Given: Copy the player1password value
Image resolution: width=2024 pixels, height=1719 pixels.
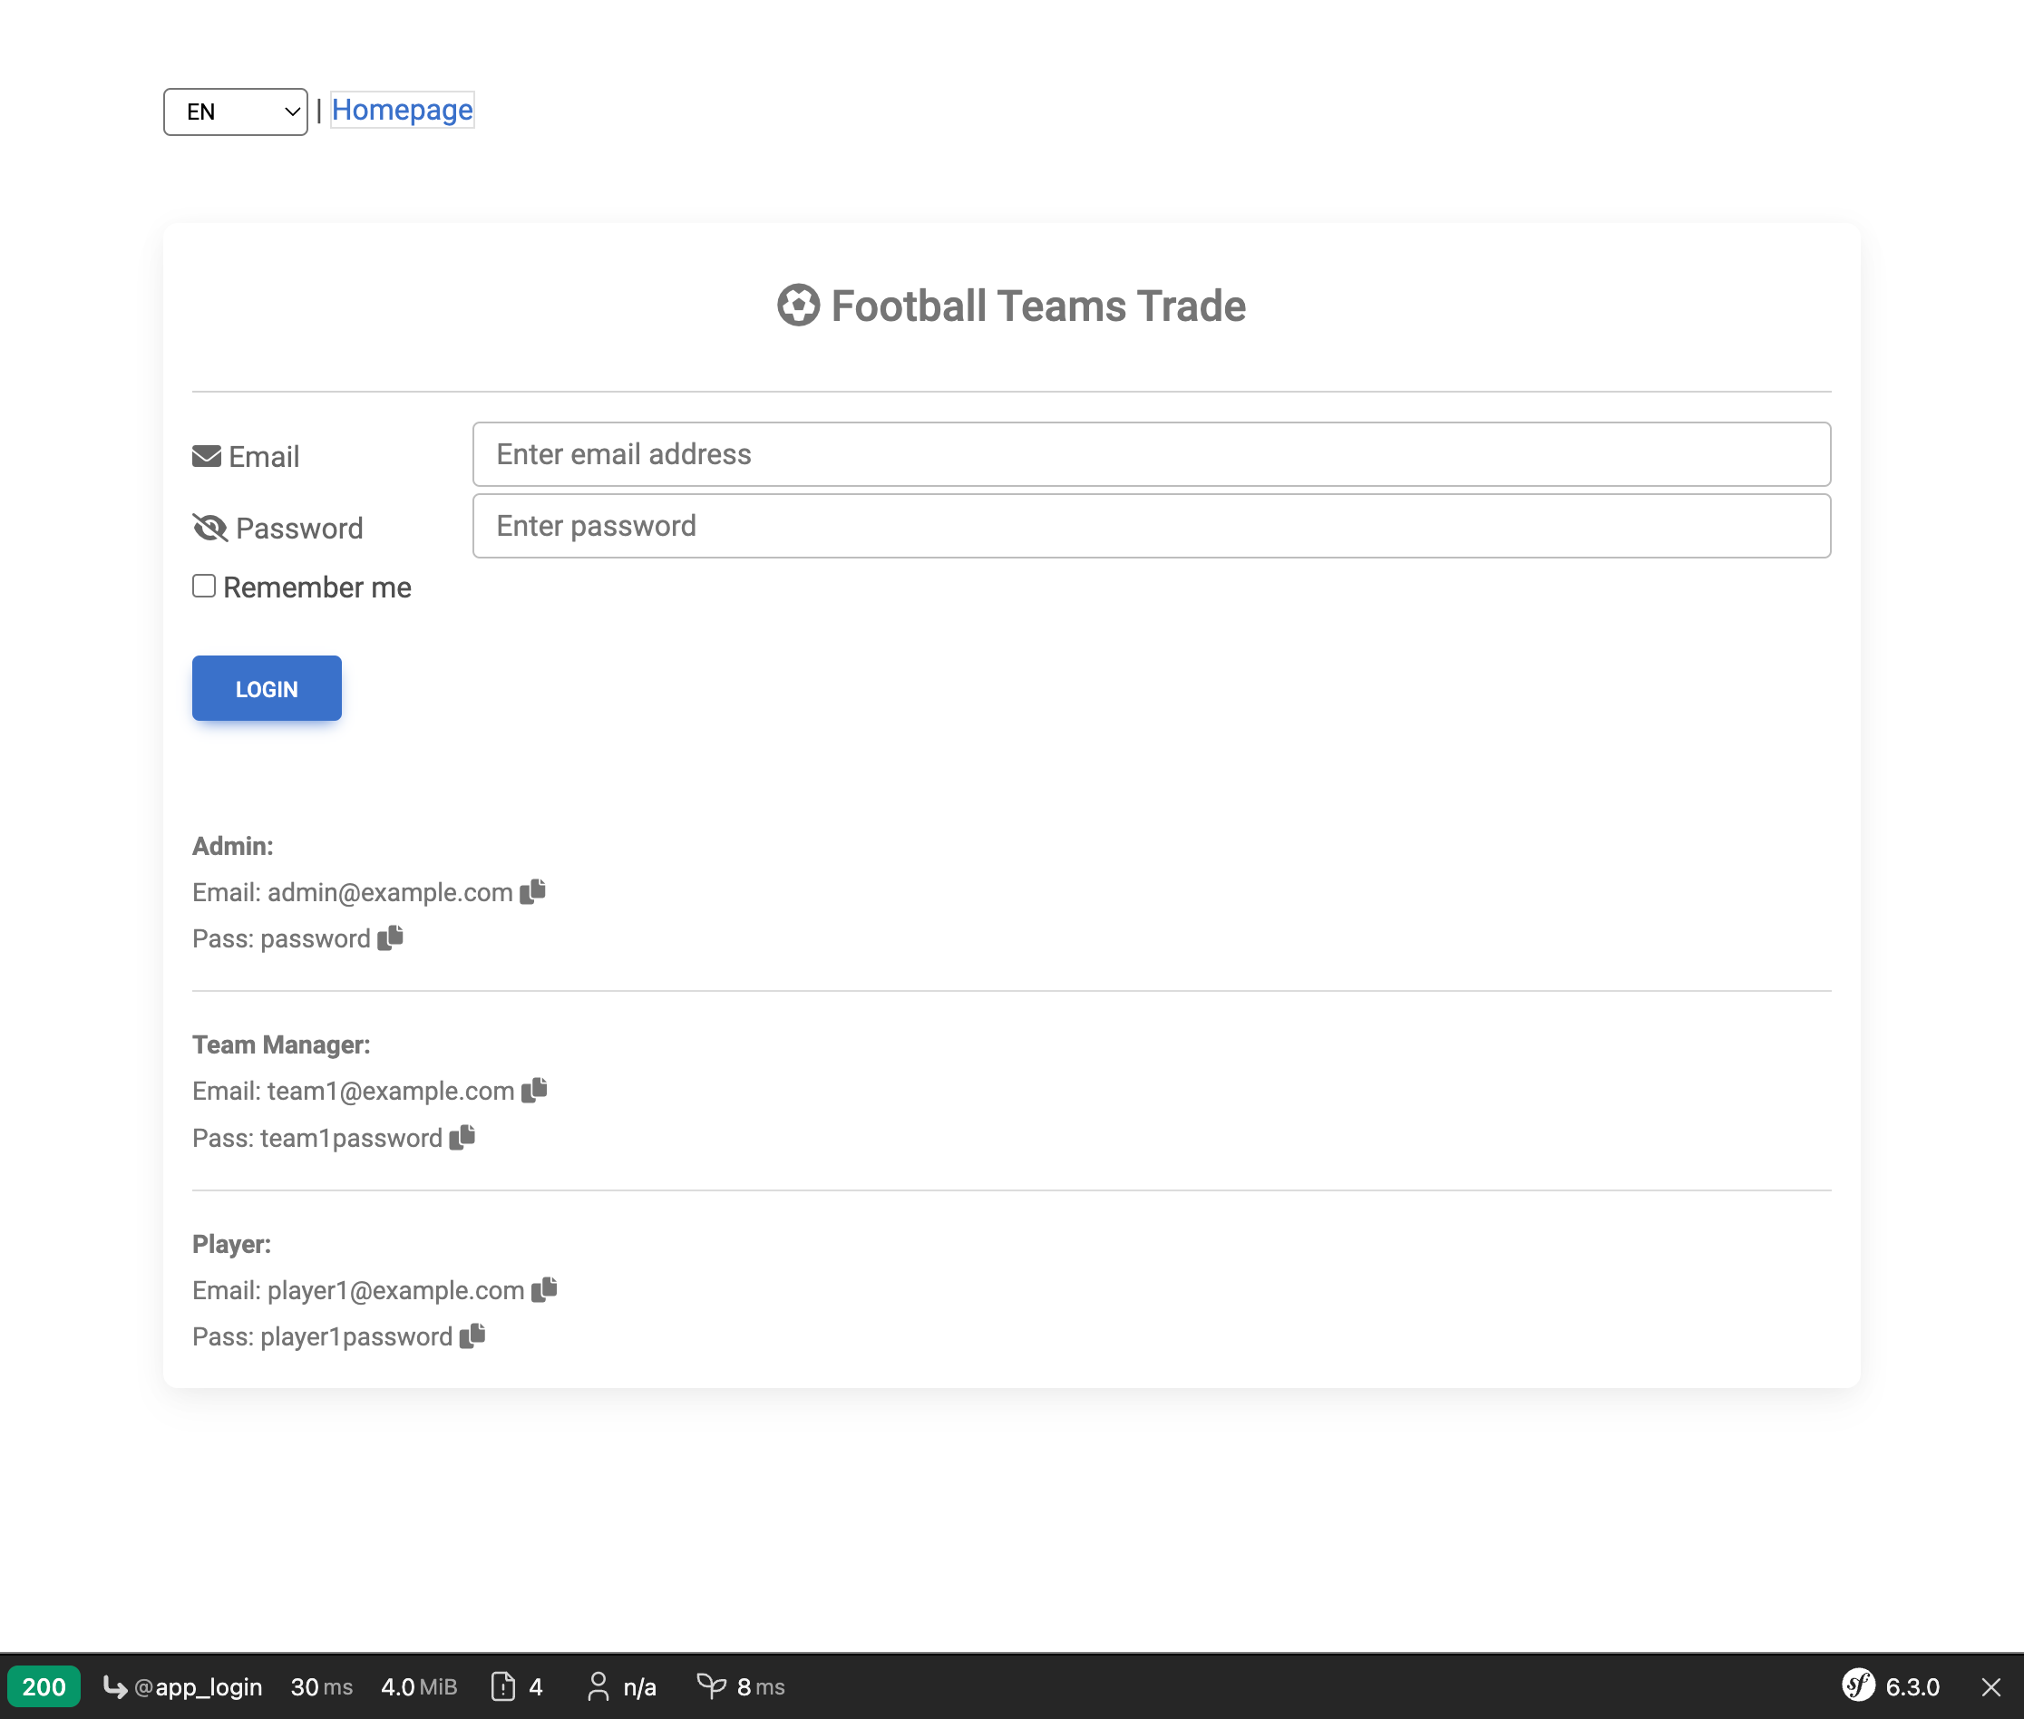Looking at the screenshot, I should tap(472, 1336).
